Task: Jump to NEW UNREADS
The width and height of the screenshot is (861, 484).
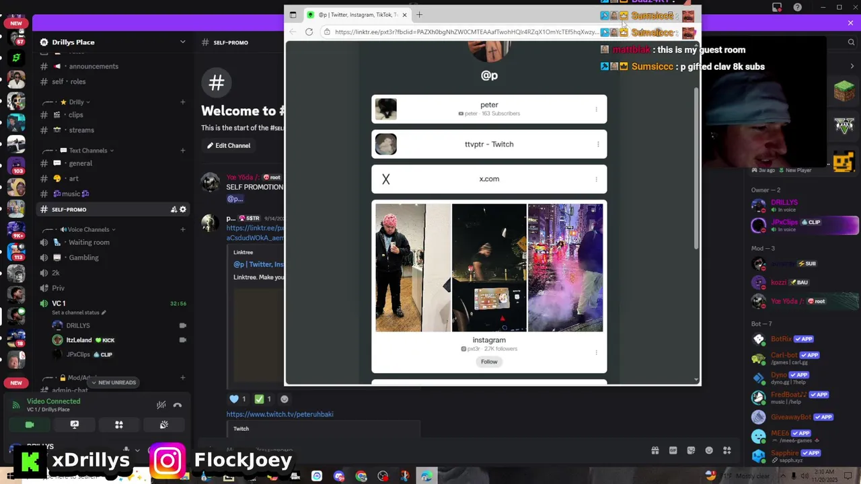Action: (112, 382)
